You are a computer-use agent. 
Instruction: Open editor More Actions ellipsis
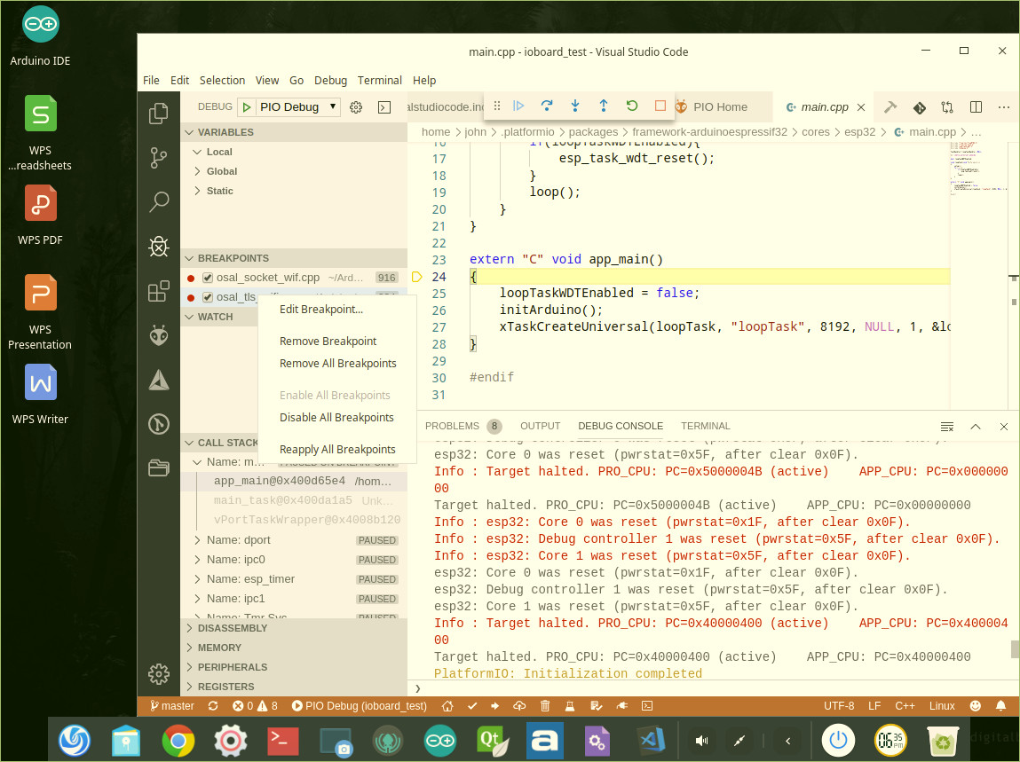pos(1004,107)
